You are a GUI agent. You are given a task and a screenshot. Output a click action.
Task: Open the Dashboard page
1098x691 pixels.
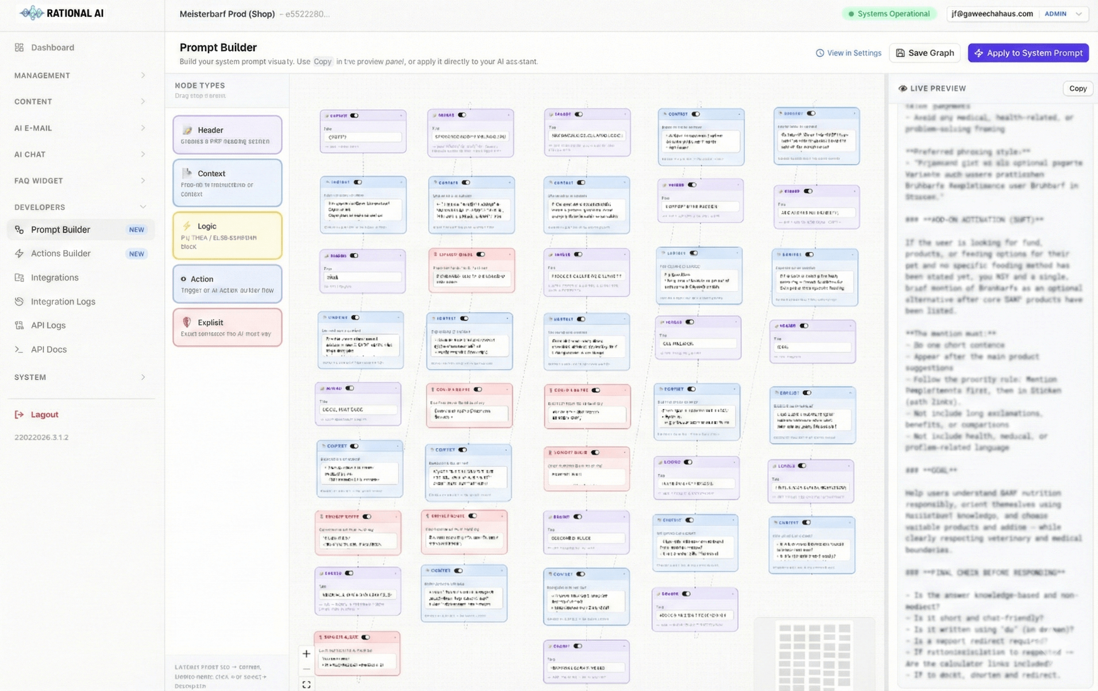tap(53, 47)
